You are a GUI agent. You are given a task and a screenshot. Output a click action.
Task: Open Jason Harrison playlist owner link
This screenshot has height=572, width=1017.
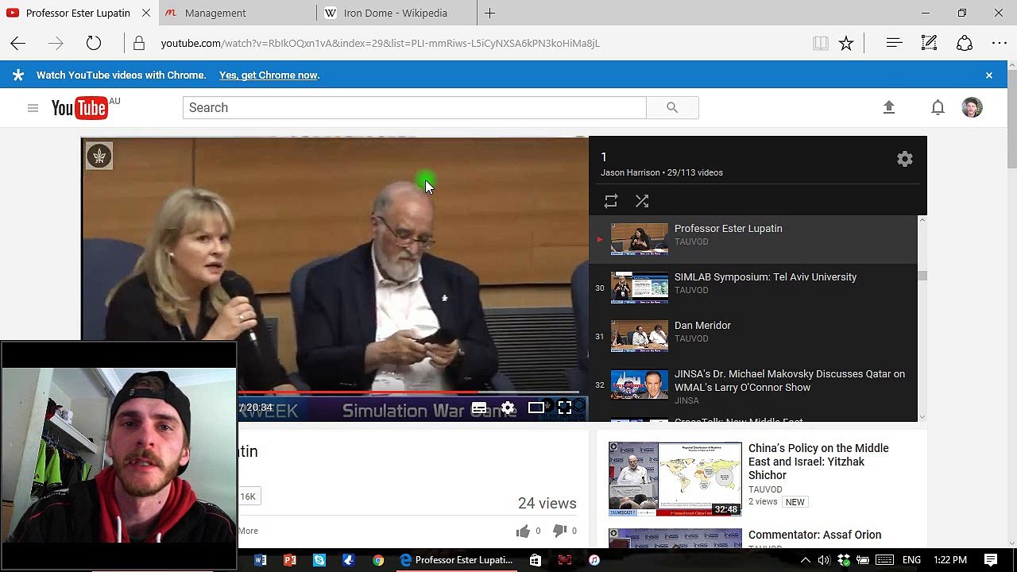(630, 172)
